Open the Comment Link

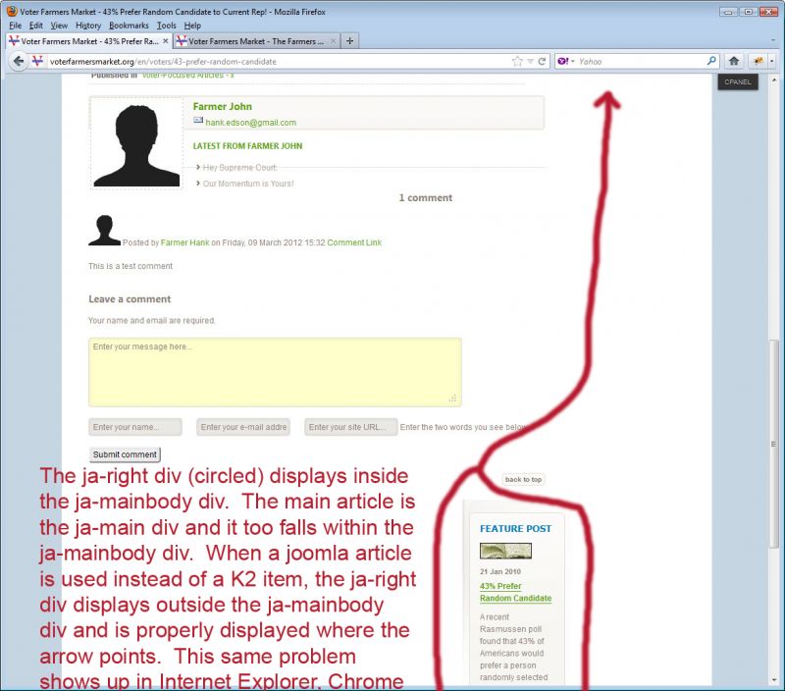[354, 242]
